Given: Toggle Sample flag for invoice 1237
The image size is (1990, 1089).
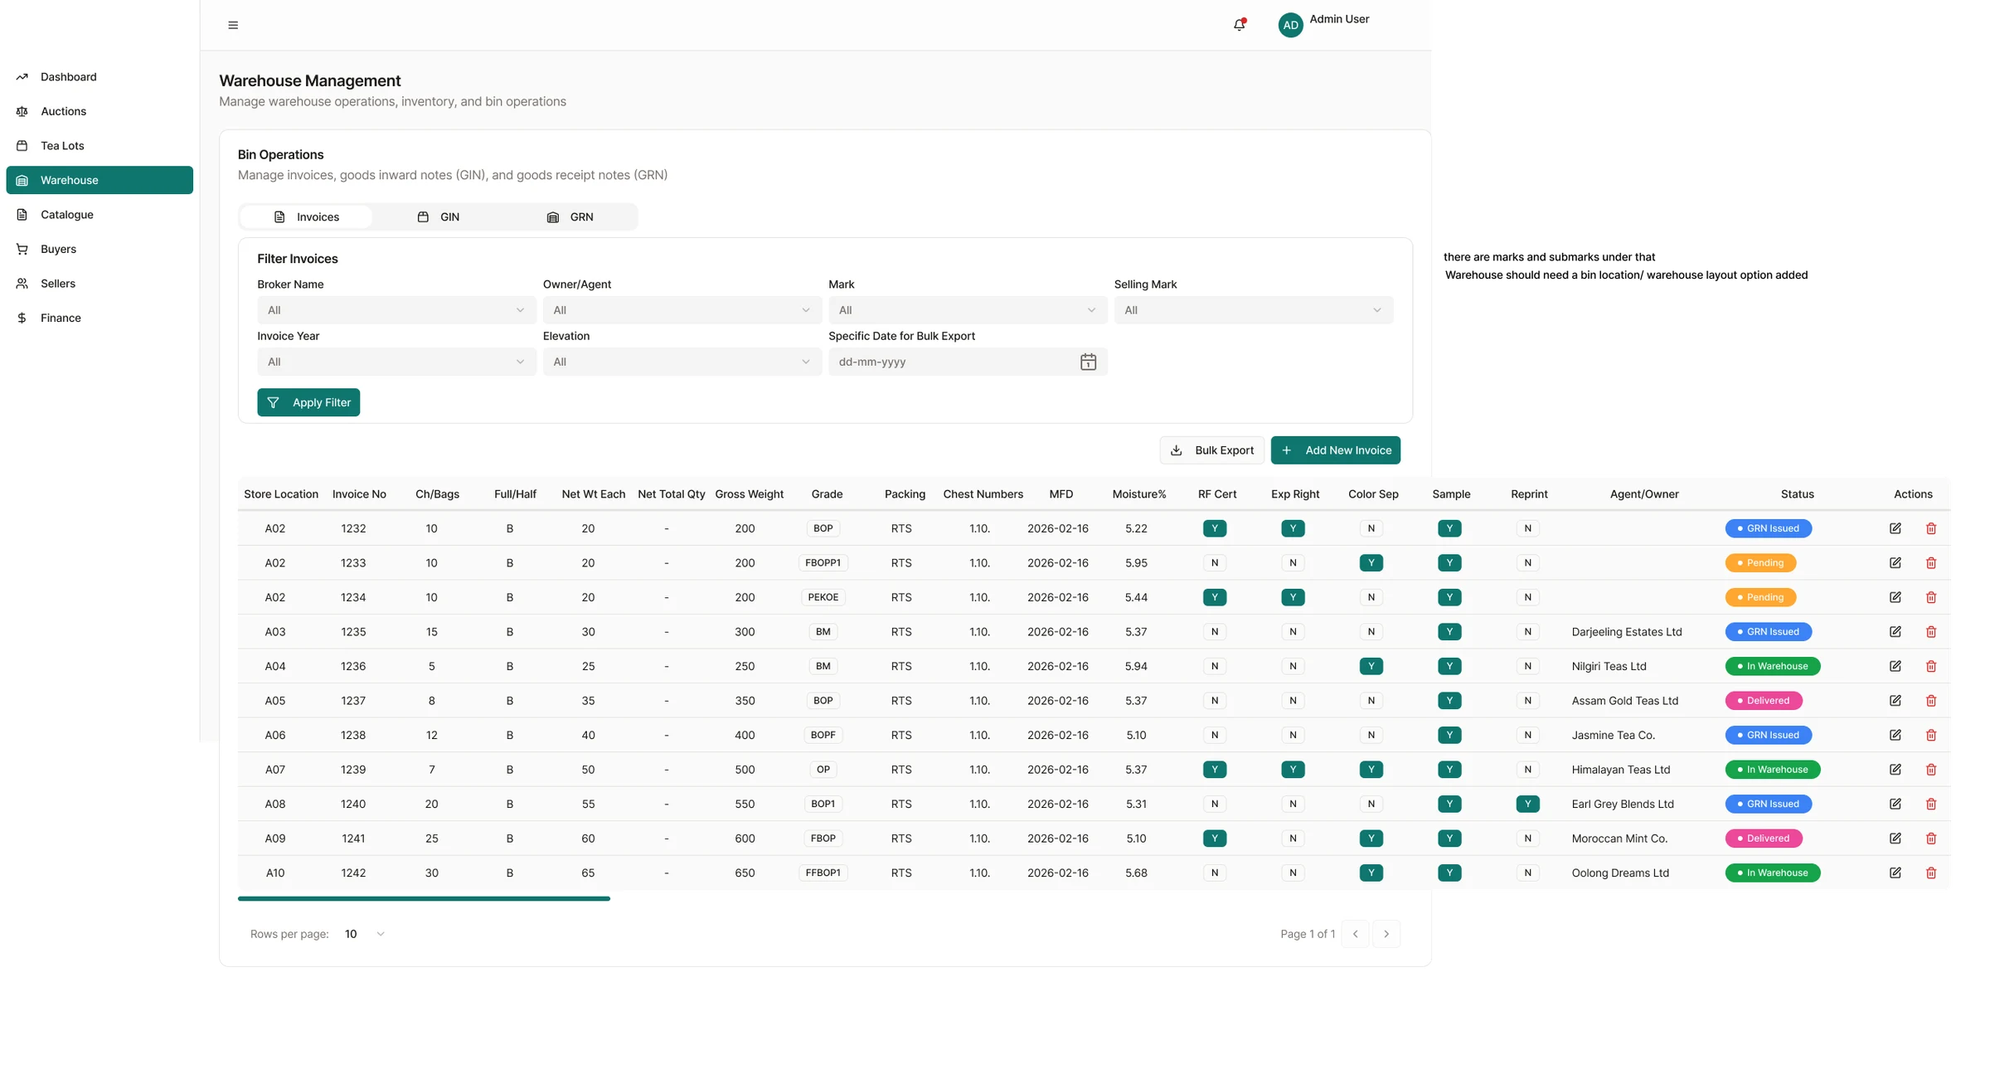Looking at the screenshot, I should tap(1449, 701).
